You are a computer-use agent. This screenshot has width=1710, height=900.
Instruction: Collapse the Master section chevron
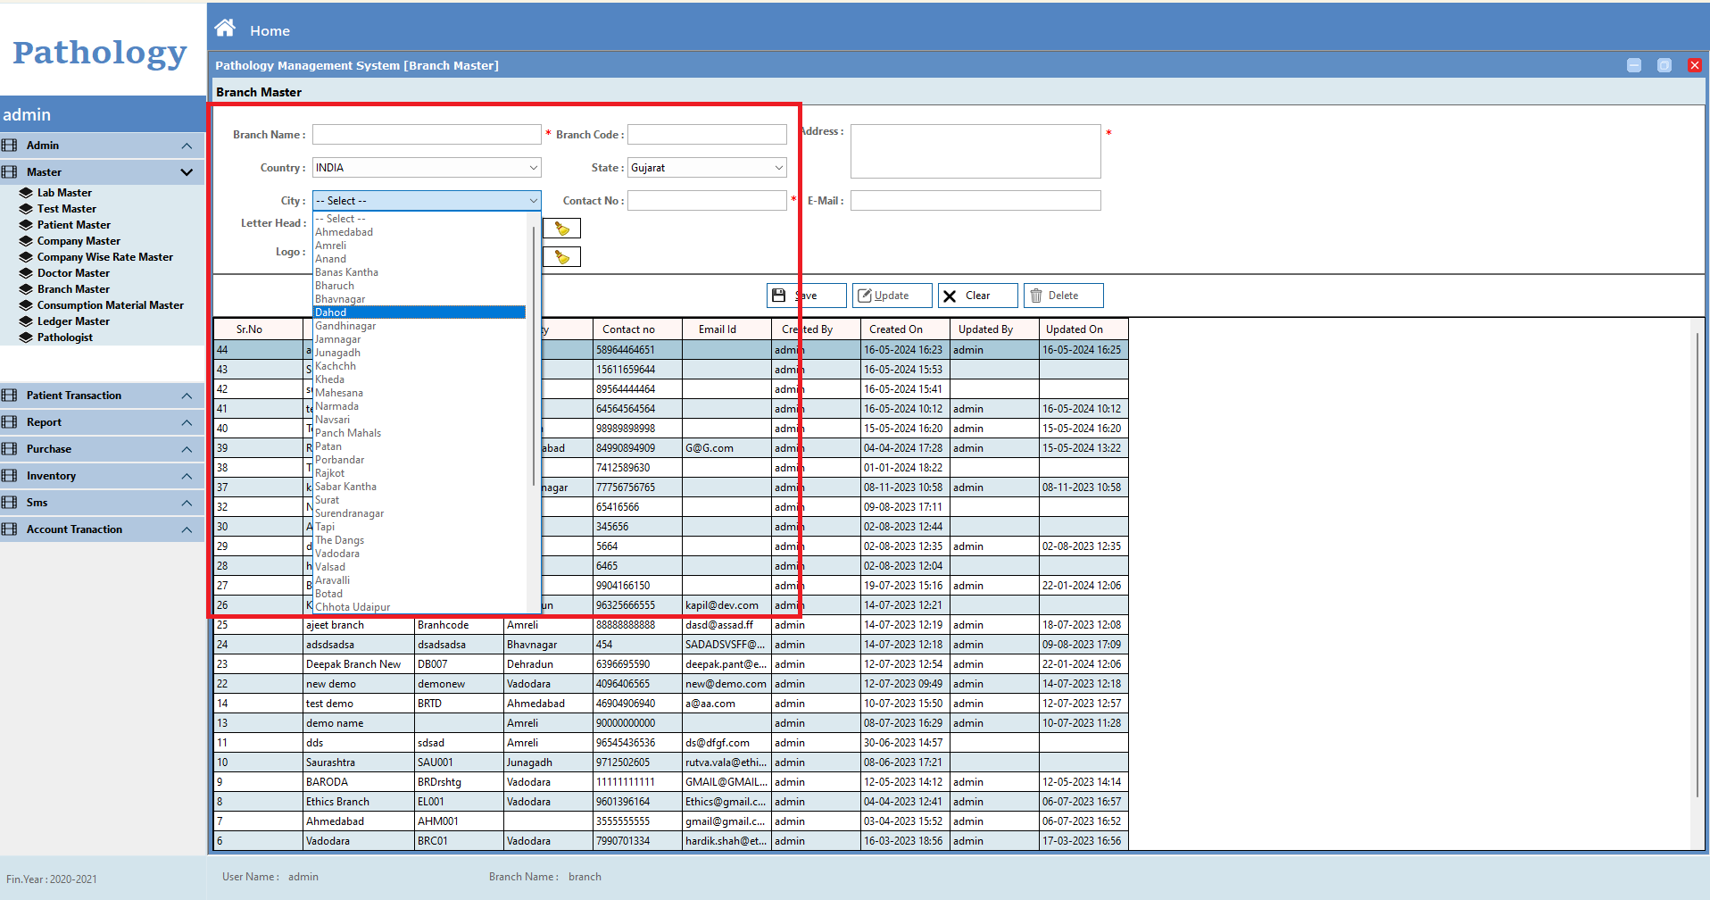(187, 172)
